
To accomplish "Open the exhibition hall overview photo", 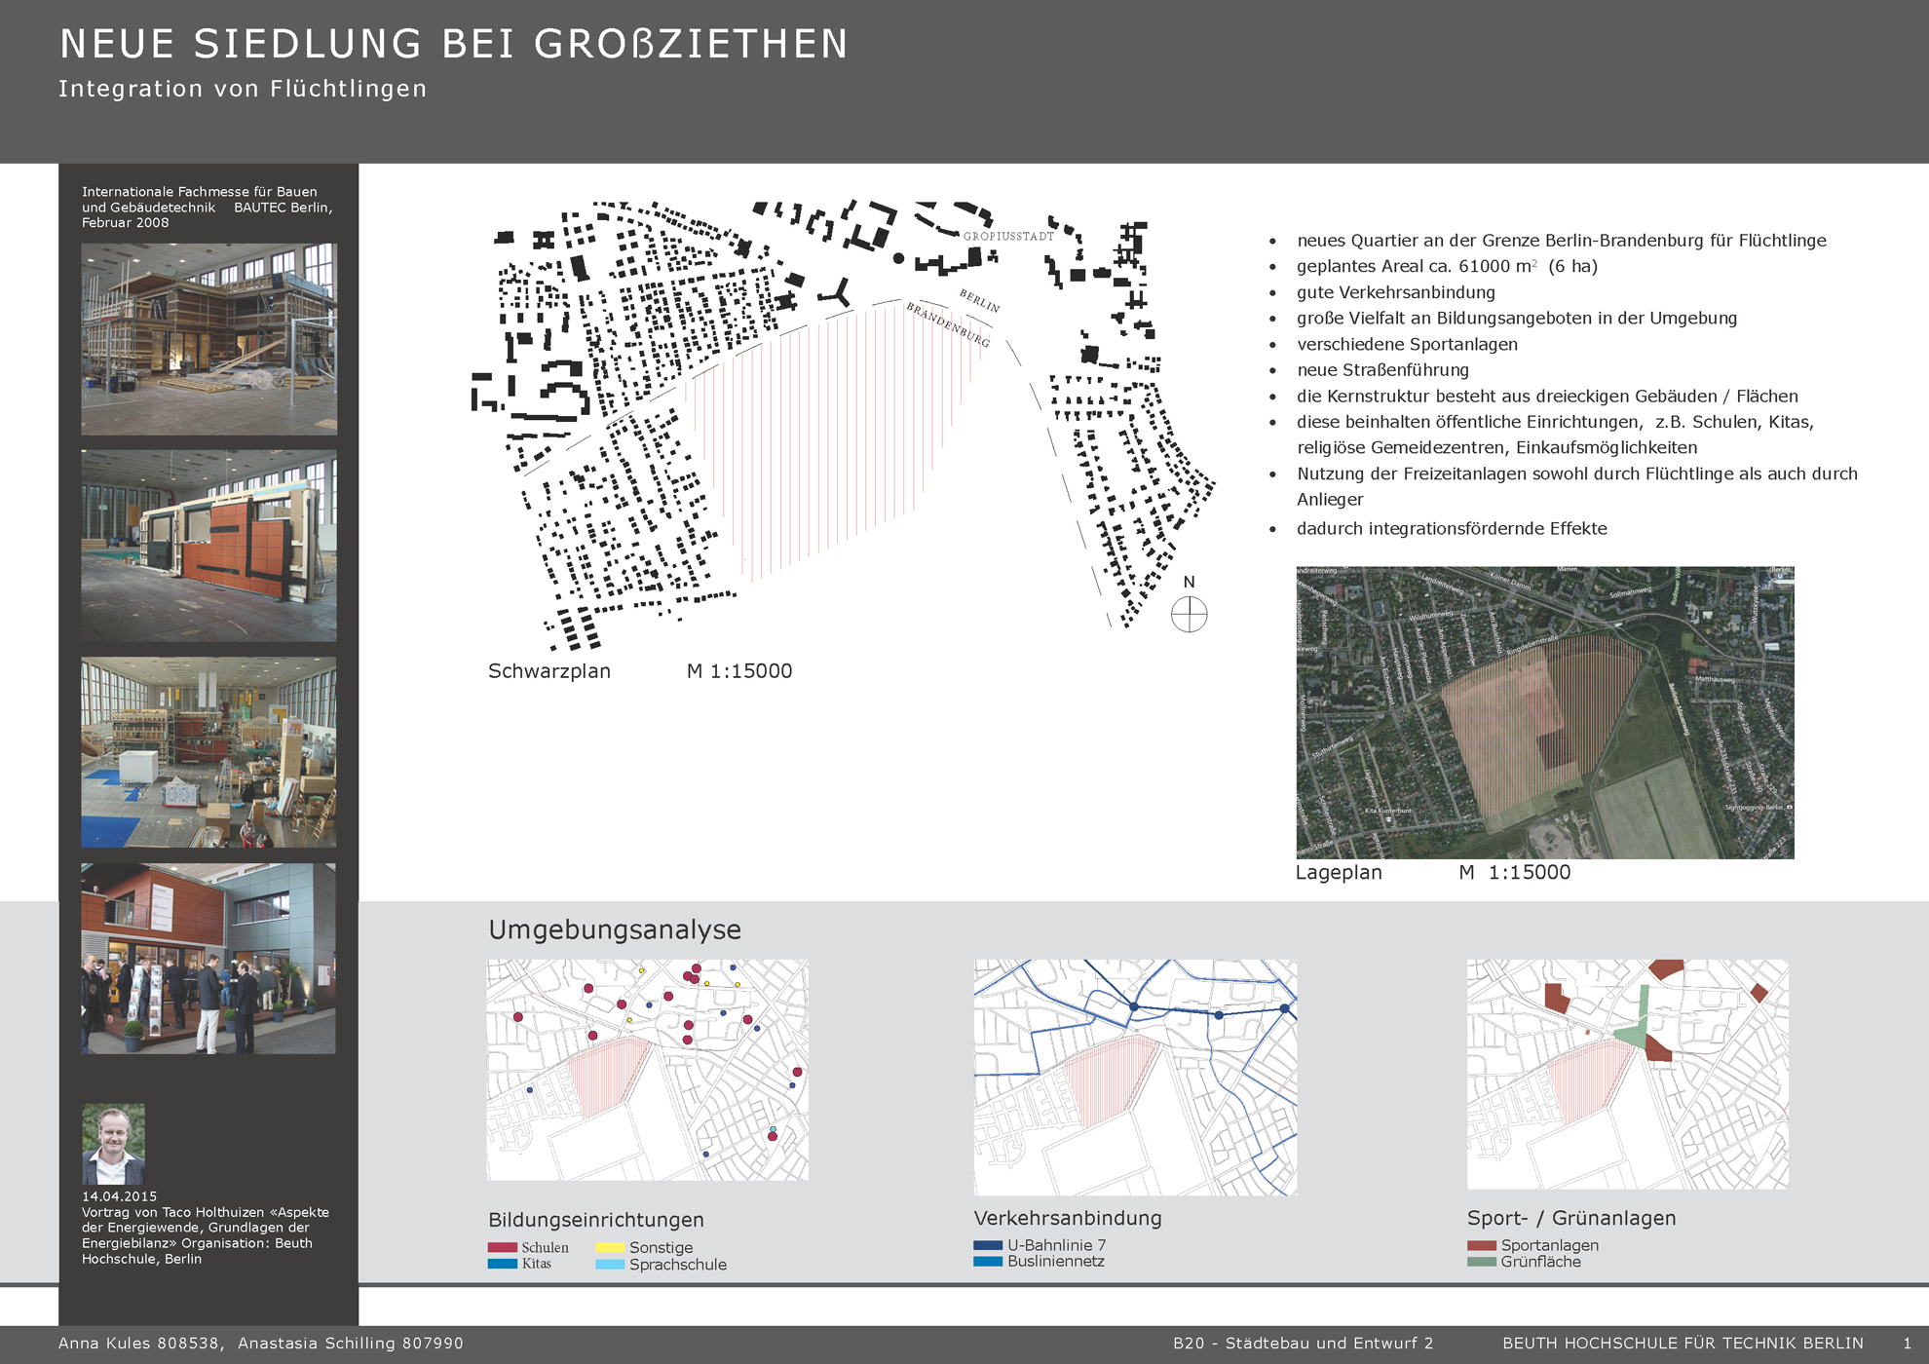I will tap(208, 751).
